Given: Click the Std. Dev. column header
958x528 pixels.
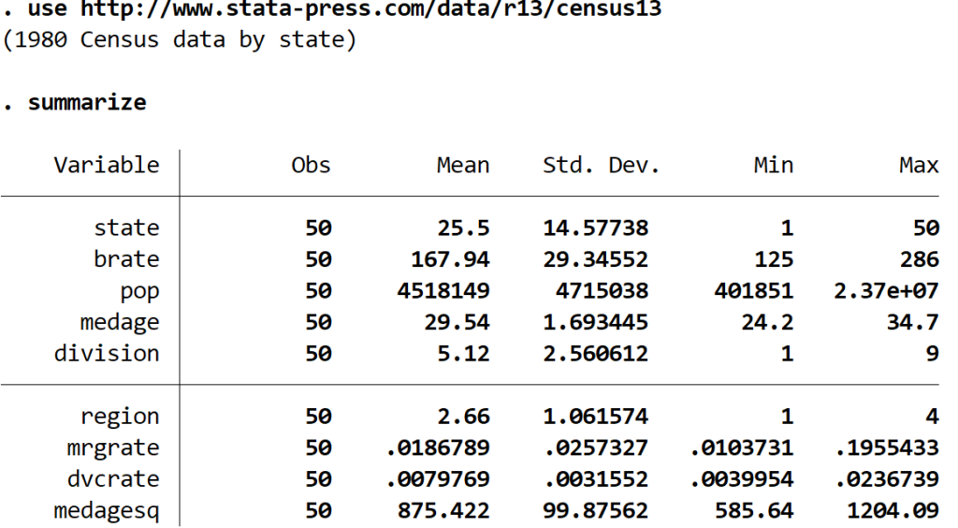Looking at the screenshot, I should pyautogui.click(x=602, y=166).
